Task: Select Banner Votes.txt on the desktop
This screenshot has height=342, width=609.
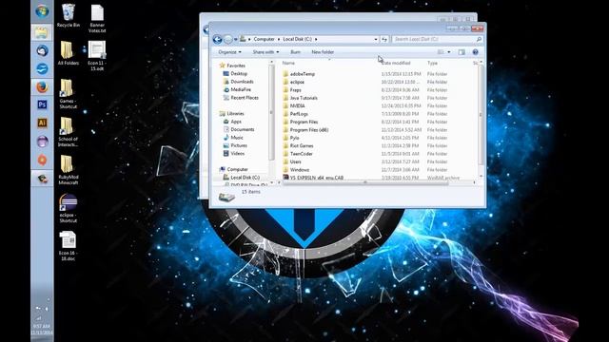Action: click(97, 19)
